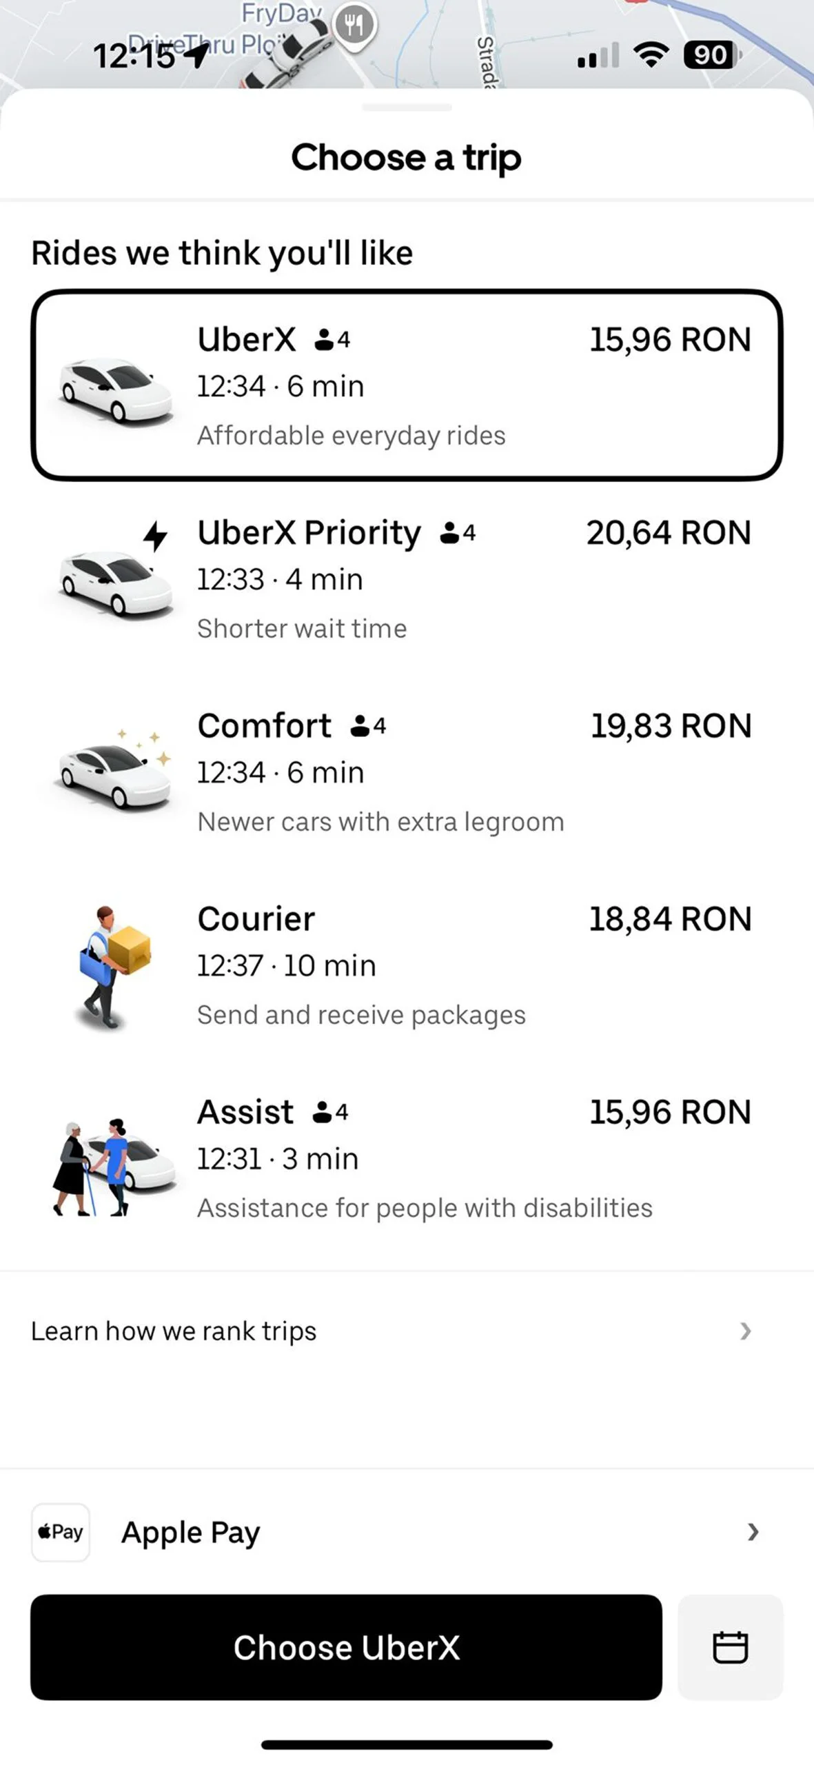Tap the location arrow in status bar
The width and height of the screenshot is (814, 1765).
(x=198, y=55)
